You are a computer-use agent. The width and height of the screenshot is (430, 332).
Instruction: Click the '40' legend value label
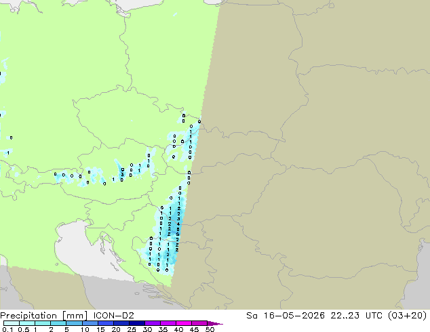click(x=178, y=329)
